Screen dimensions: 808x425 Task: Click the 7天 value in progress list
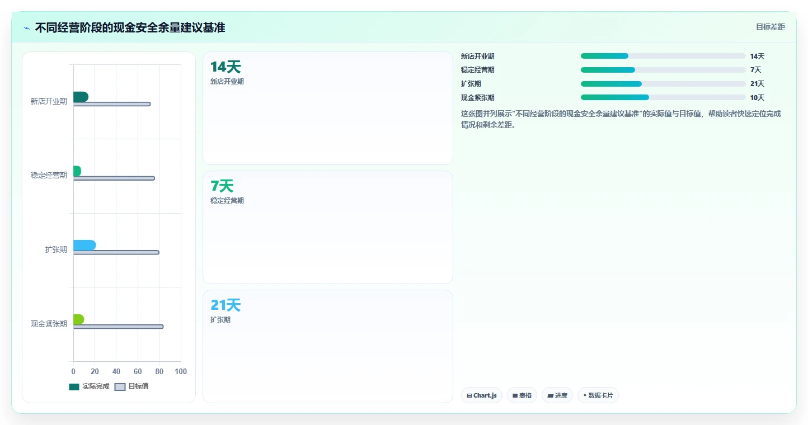(755, 70)
